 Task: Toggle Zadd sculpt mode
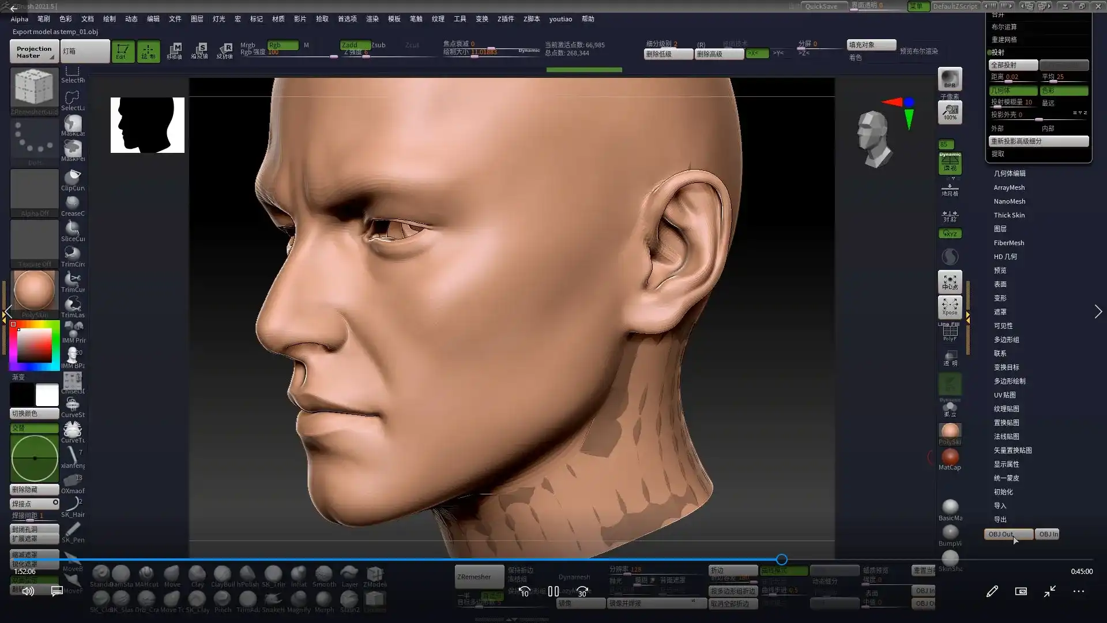pos(355,45)
